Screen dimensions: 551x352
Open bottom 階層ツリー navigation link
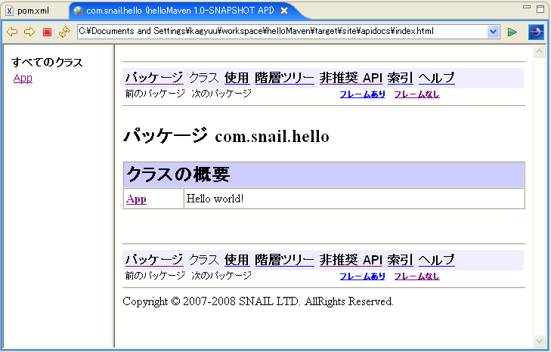tap(284, 260)
